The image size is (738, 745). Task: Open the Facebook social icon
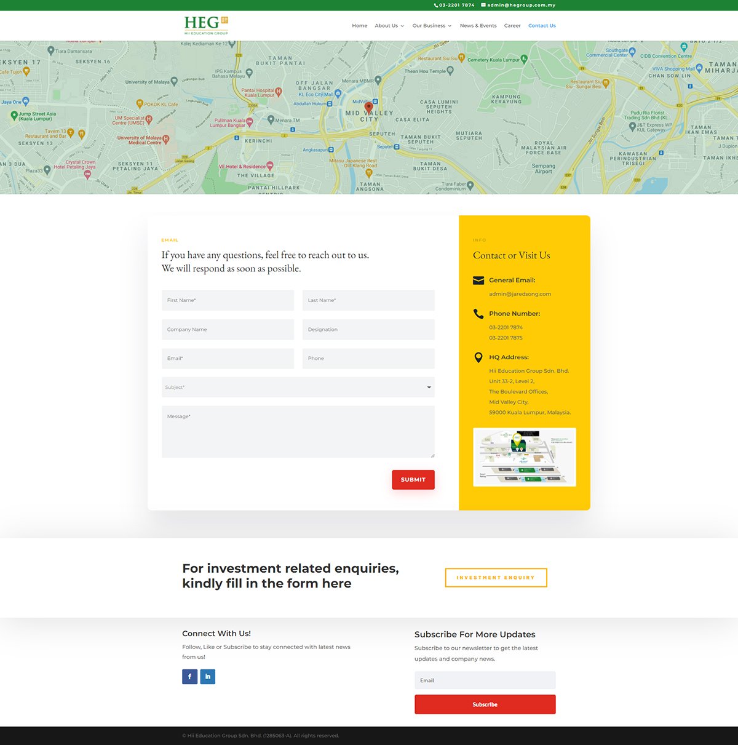point(189,677)
